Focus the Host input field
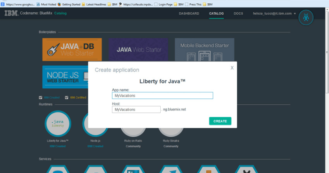This screenshot has width=329, height=173. [136, 110]
